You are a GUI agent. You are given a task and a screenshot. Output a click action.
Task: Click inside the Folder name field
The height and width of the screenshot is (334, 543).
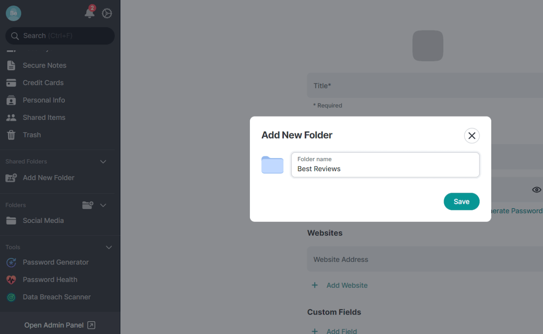pos(385,168)
